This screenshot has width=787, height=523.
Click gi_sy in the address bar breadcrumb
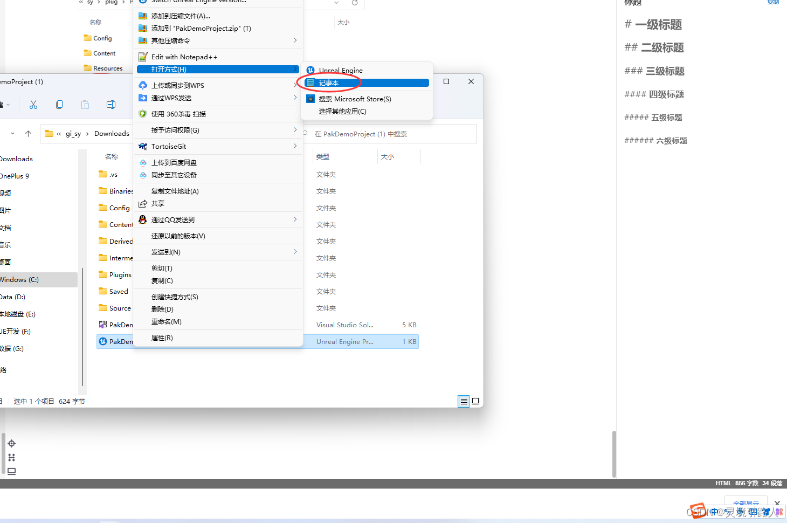point(73,134)
